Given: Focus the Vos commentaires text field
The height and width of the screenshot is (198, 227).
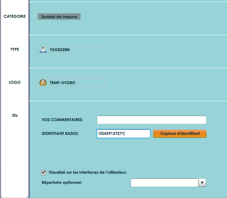Looking at the screenshot, I should click(152, 120).
